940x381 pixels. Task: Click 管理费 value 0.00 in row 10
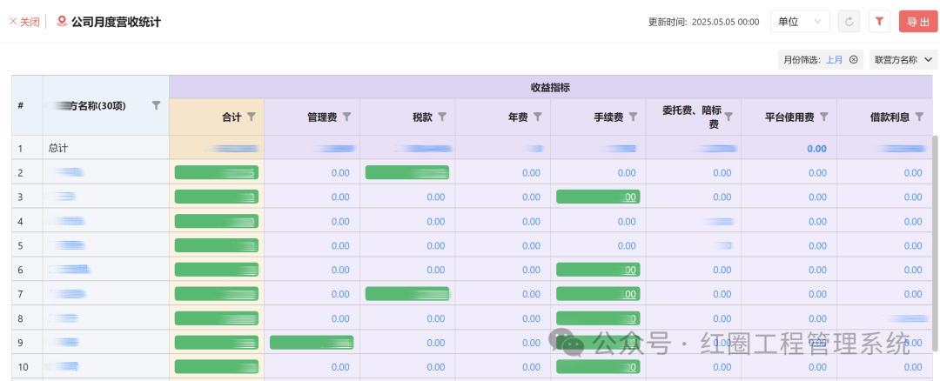coord(340,366)
